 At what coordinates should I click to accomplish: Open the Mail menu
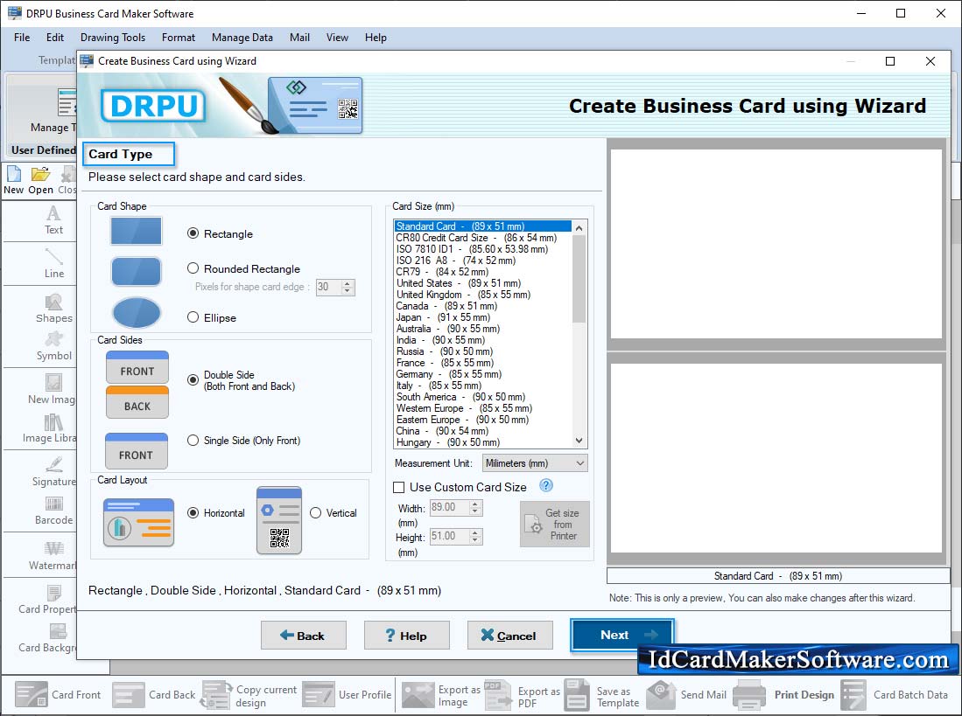pyautogui.click(x=299, y=38)
